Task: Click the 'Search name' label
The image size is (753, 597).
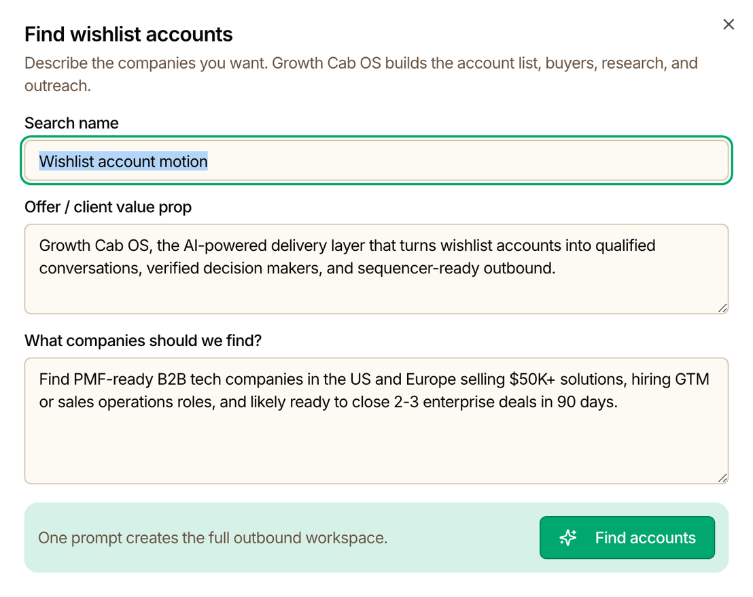Action: click(71, 123)
